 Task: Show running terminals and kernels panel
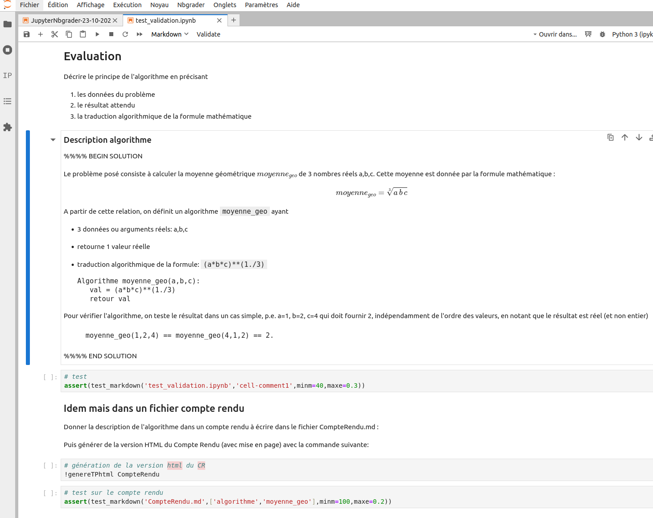[x=8, y=50]
